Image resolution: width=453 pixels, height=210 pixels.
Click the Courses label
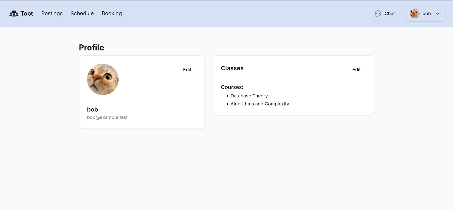tap(232, 87)
